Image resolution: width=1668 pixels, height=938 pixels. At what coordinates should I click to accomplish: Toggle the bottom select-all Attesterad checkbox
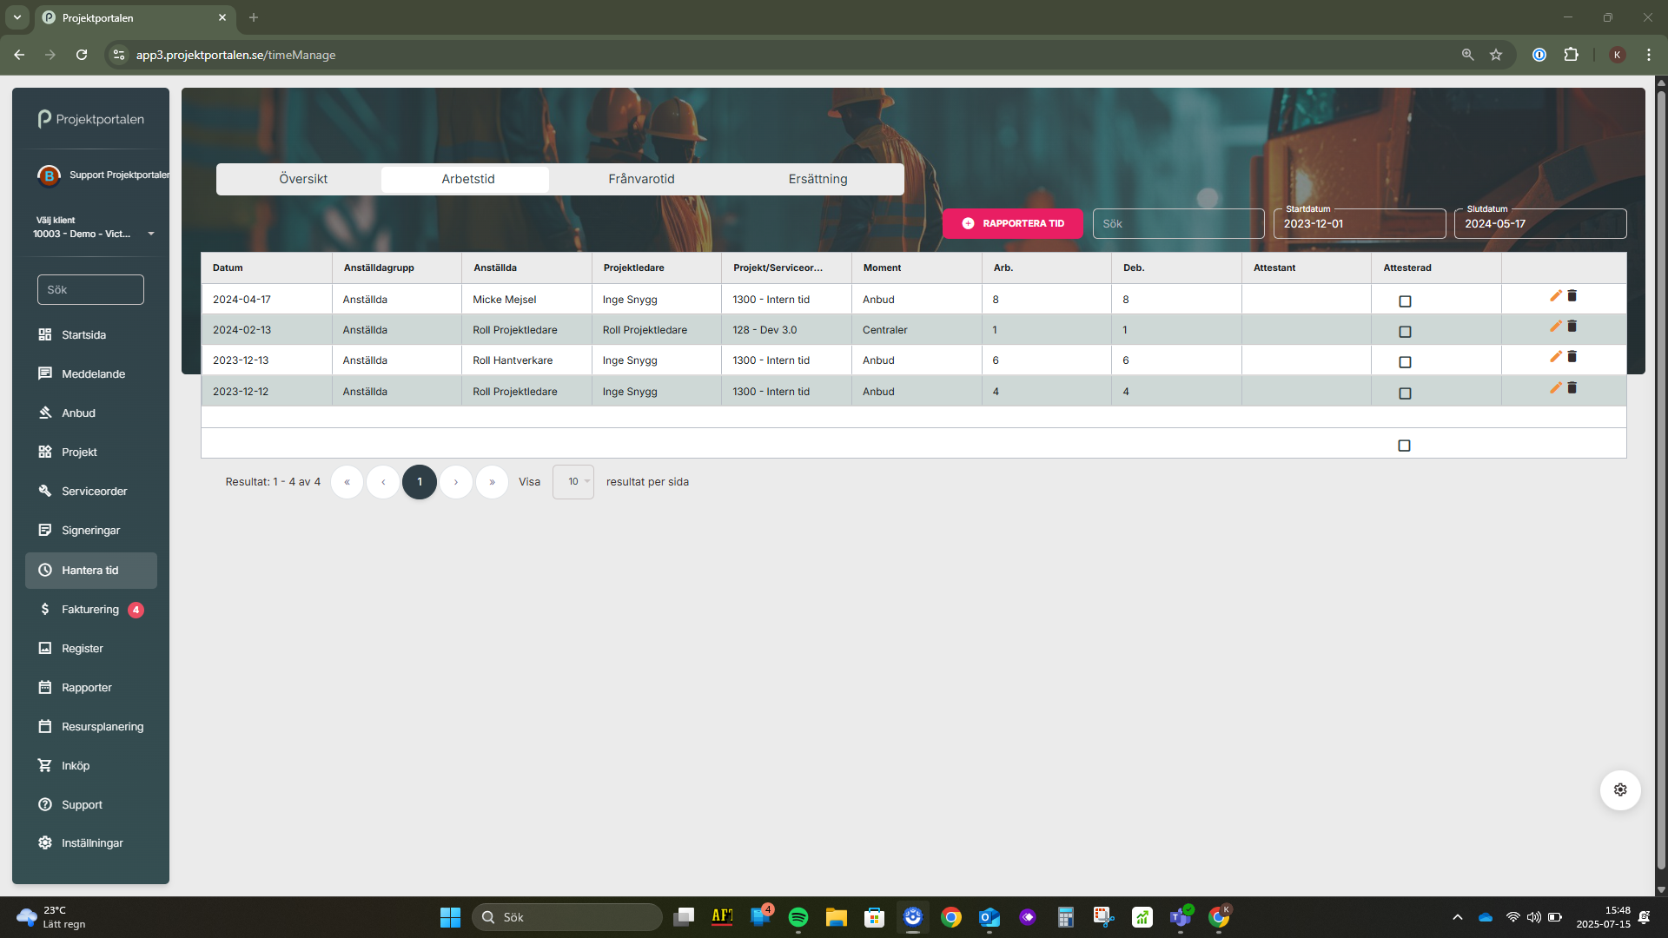pos(1404,446)
